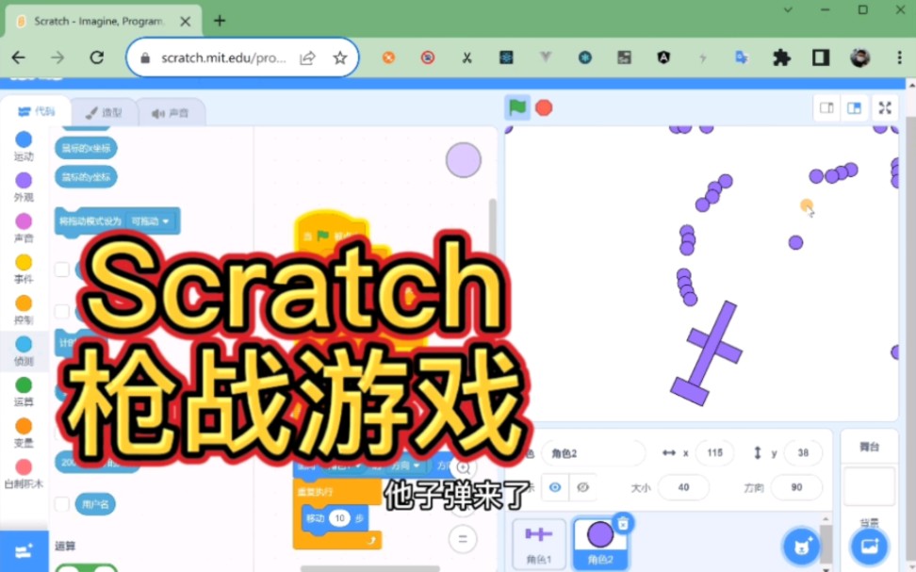This screenshot has width=916, height=572.
Task: Select the cross-shaped sprite 角色1 thumbnail
Action: coord(539,544)
